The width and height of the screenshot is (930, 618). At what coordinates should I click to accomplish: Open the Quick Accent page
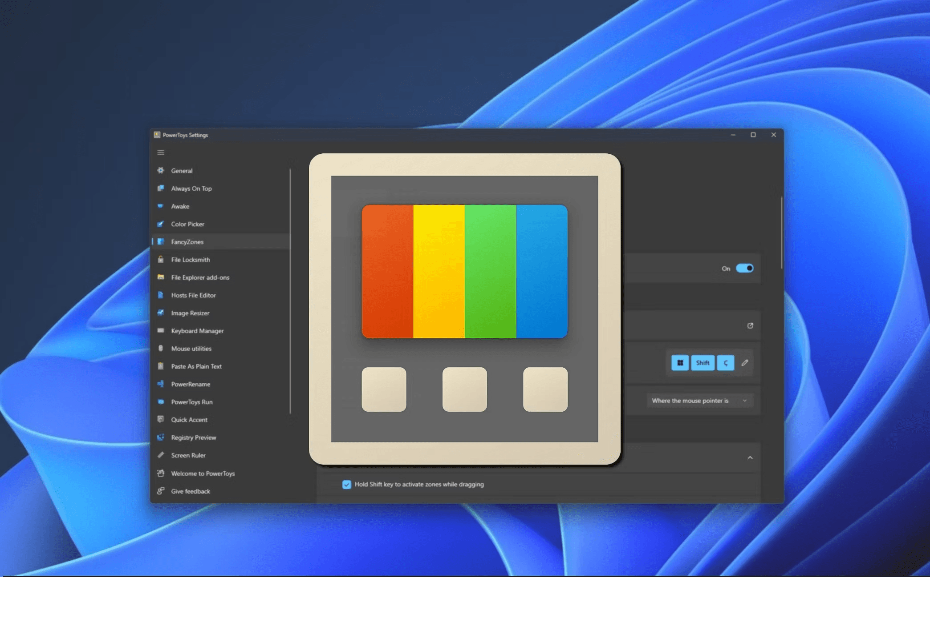tap(221, 419)
